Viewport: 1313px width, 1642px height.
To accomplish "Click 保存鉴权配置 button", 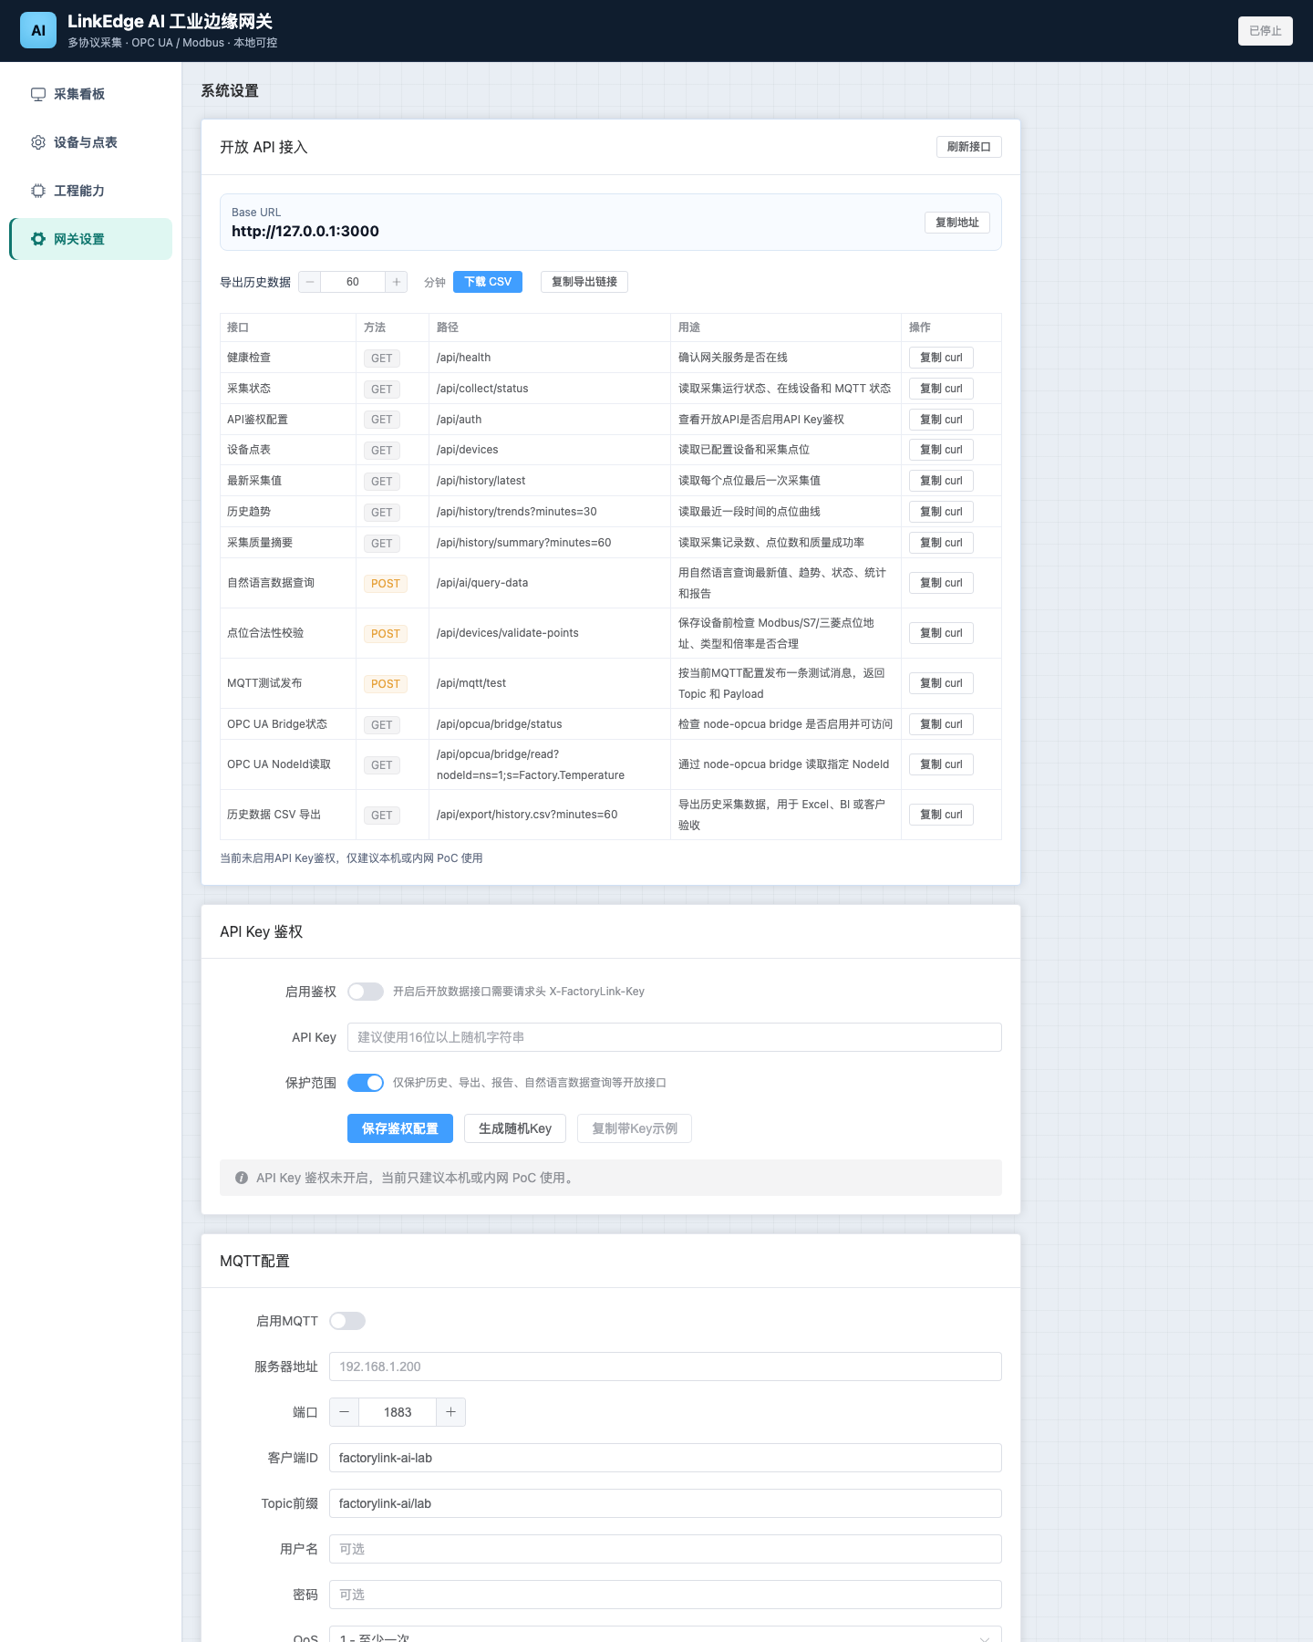I will (x=400, y=1128).
